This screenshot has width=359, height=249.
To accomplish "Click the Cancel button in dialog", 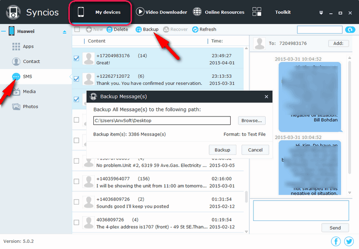I will point(255,150).
